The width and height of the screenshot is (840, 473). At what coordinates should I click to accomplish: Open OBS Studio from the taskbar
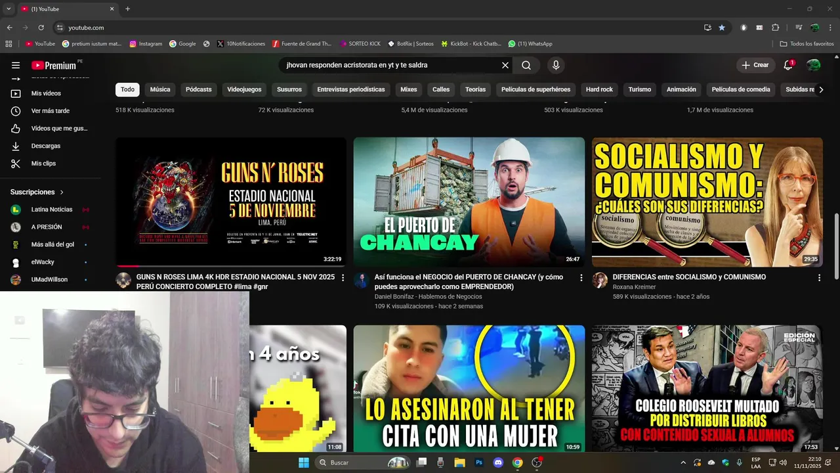tap(537, 462)
